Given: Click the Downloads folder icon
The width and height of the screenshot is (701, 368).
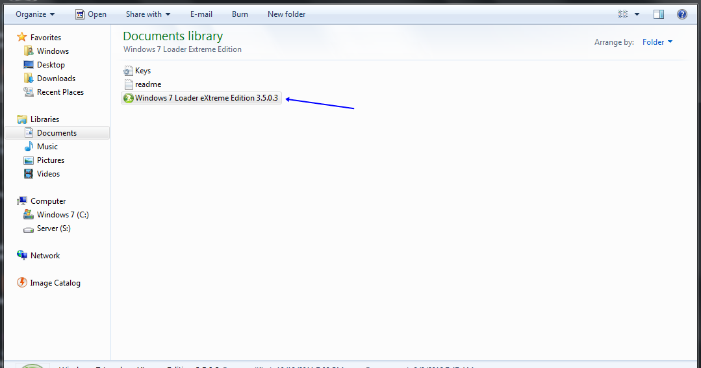Looking at the screenshot, I should (x=29, y=78).
